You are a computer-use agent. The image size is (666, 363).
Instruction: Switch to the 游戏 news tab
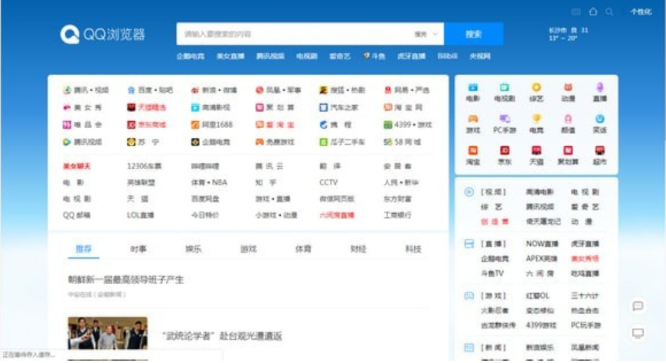[249, 249]
